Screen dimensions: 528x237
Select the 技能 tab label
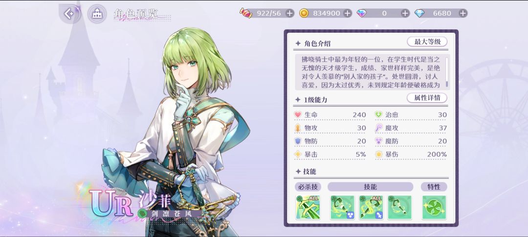pos(371,187)
